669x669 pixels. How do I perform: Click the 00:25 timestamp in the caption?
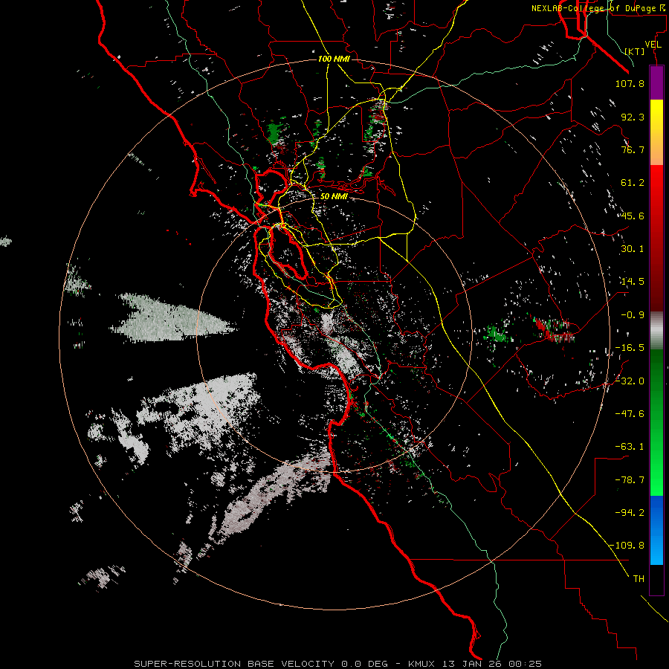pyautogui.click(x=524, y=664)
